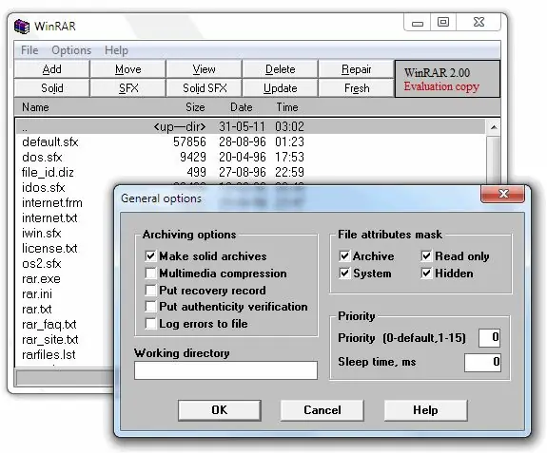Uncheck Make solid archives
The height and width of the screenshot is (453, 547).
150,256
